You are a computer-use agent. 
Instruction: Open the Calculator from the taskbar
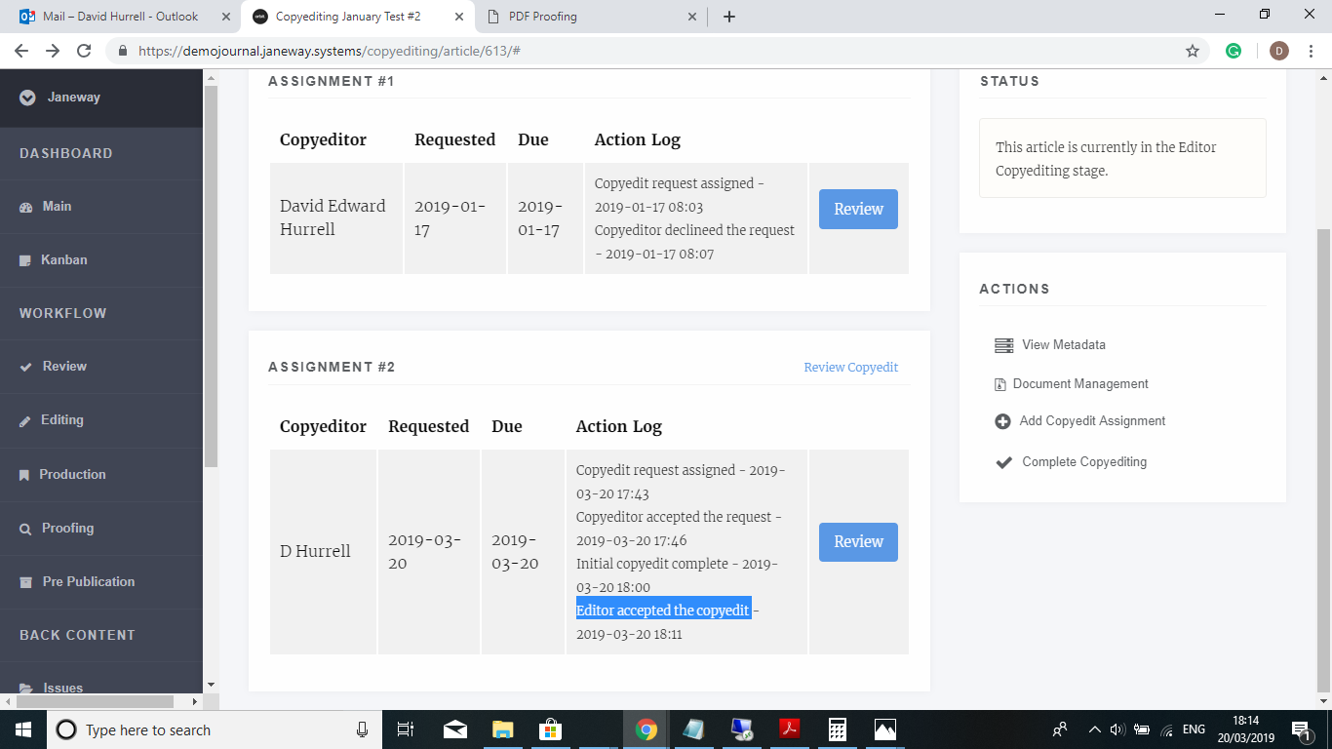837,729
